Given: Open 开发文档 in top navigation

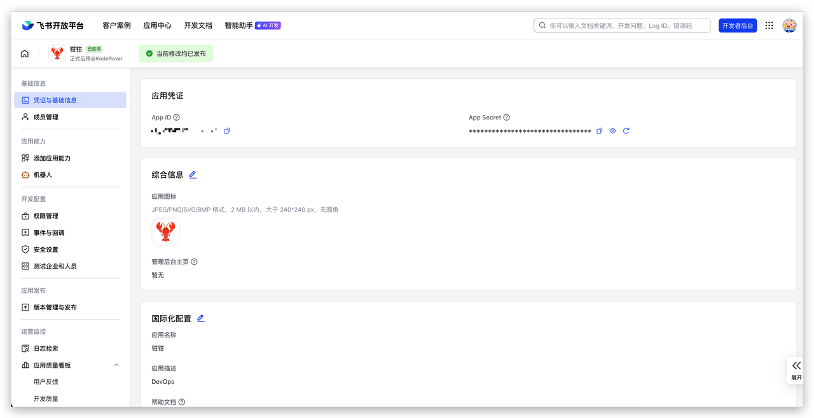Looking at the screenshot, I should coord(198,25).
